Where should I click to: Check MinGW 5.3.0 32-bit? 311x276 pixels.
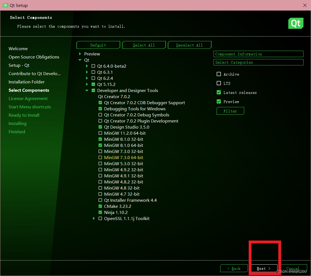tap(100, 163)
